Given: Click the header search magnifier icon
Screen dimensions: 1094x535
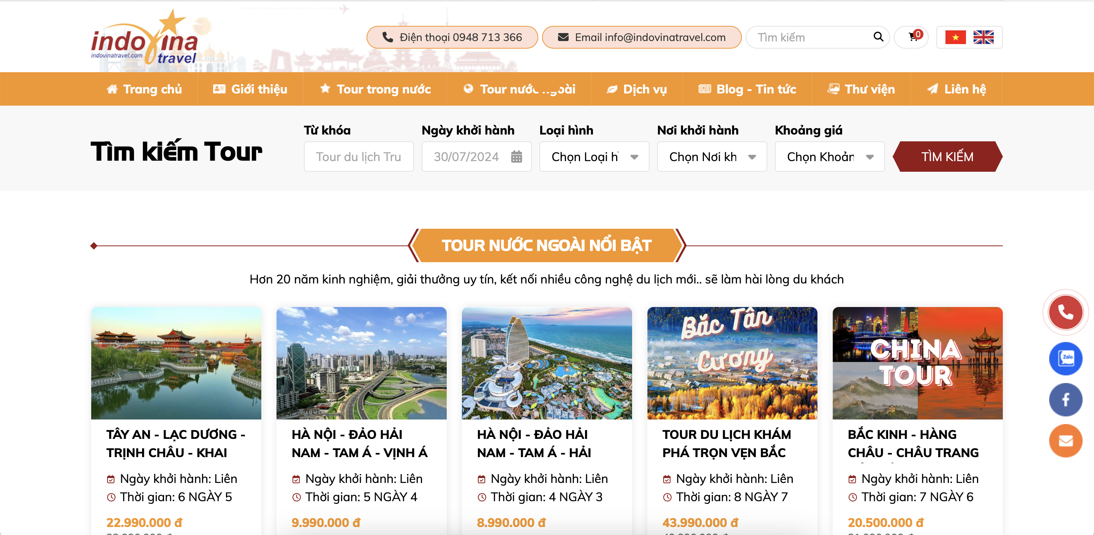Looking at the screenshot, I should coord(878,37).
